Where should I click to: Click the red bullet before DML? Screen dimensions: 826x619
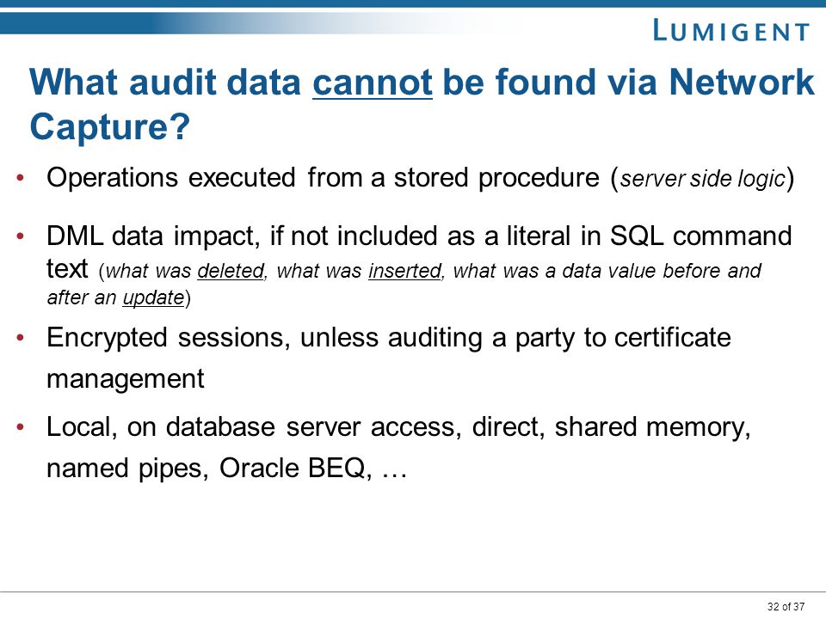tap(21, 236)
